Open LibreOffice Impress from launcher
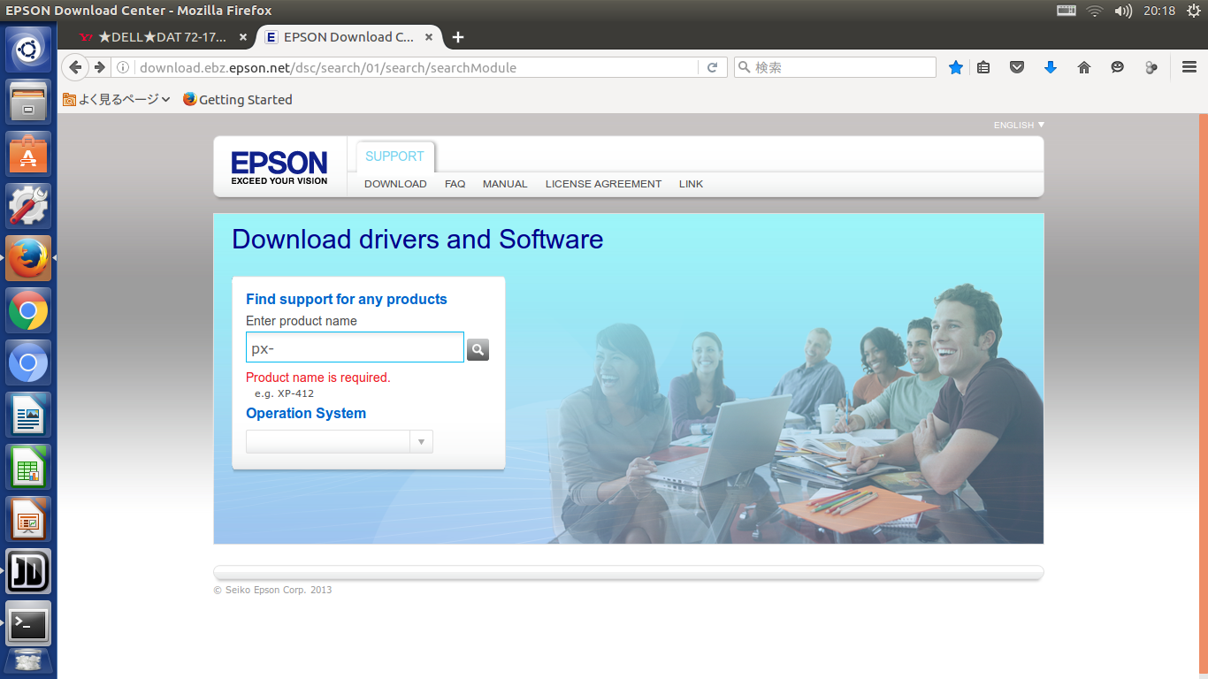 [28, 519]
